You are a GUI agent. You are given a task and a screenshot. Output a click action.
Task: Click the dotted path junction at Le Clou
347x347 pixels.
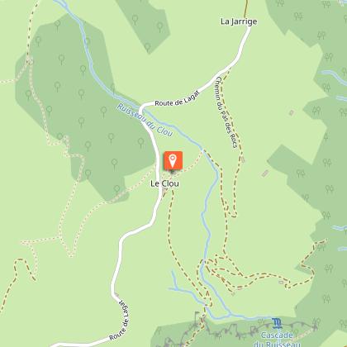173,173
